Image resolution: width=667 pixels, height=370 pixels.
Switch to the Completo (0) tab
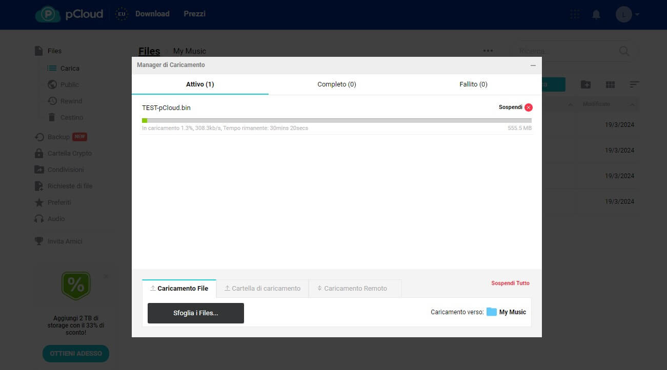(x=336, y=84)
